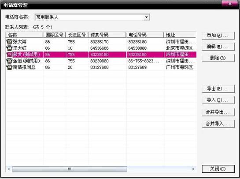Open the 电话簿名称 dropdown arrow
This screenshot has height=179, width=240.
point(147,17)
